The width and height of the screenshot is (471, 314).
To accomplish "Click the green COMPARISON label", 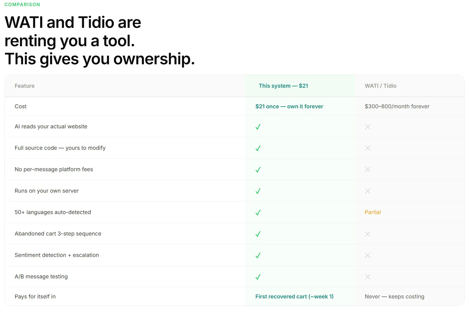I will coord(22,4).
